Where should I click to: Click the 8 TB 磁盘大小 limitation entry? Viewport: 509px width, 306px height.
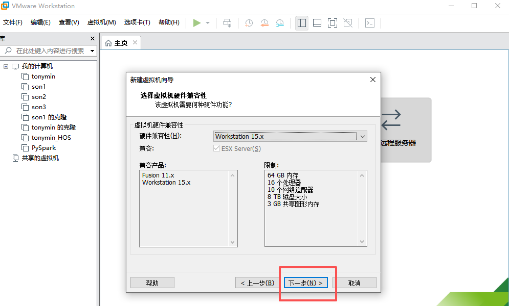287,197
